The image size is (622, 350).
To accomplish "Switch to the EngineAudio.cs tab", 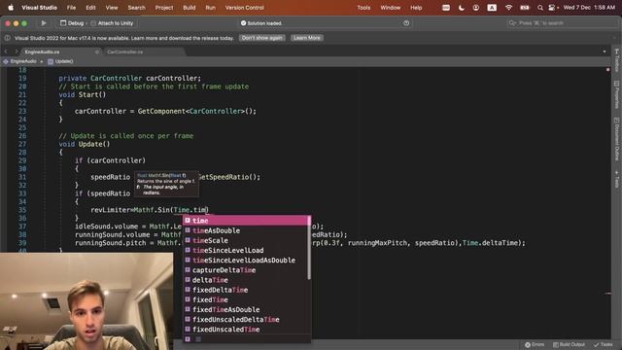I will 42,52.
